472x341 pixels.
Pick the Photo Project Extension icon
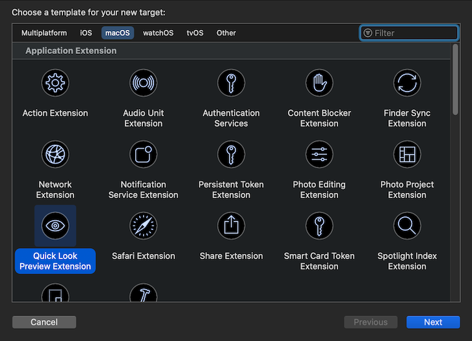[407, 155]
